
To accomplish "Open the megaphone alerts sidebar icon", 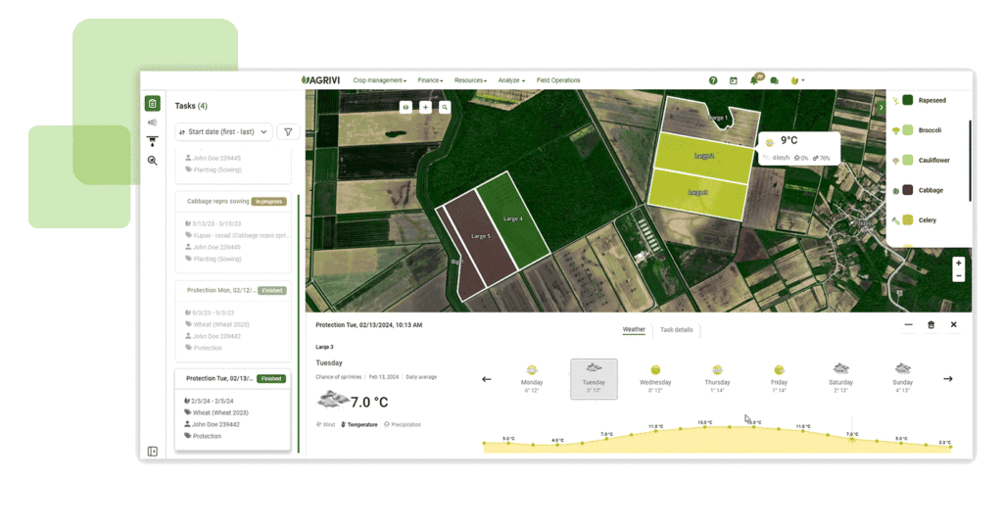I will (x=152, y=122).
